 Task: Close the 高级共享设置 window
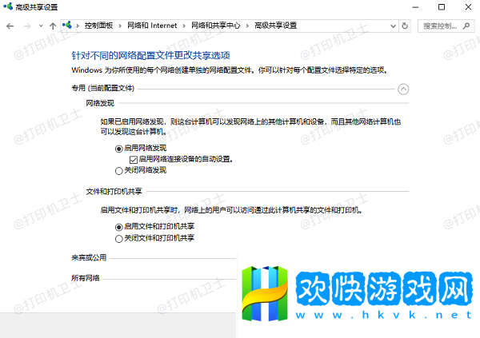(x=468, y=7)
